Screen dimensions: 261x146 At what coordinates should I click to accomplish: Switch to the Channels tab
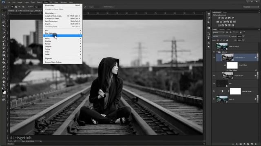tap(221, 29)
